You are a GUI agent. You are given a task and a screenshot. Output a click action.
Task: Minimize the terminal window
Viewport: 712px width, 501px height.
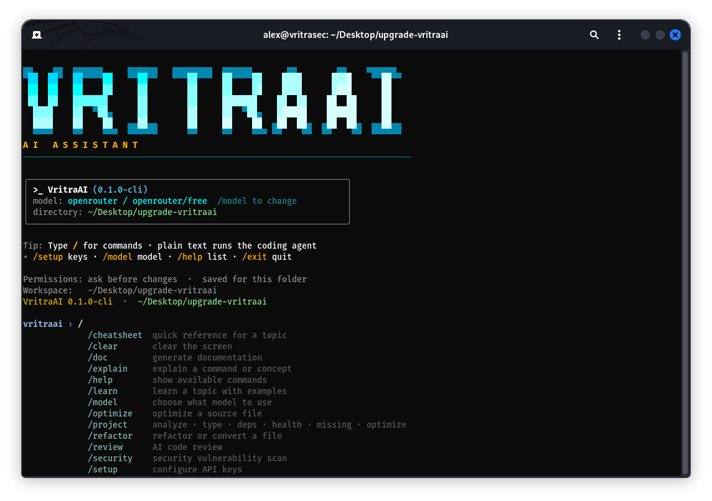point(645,35)
